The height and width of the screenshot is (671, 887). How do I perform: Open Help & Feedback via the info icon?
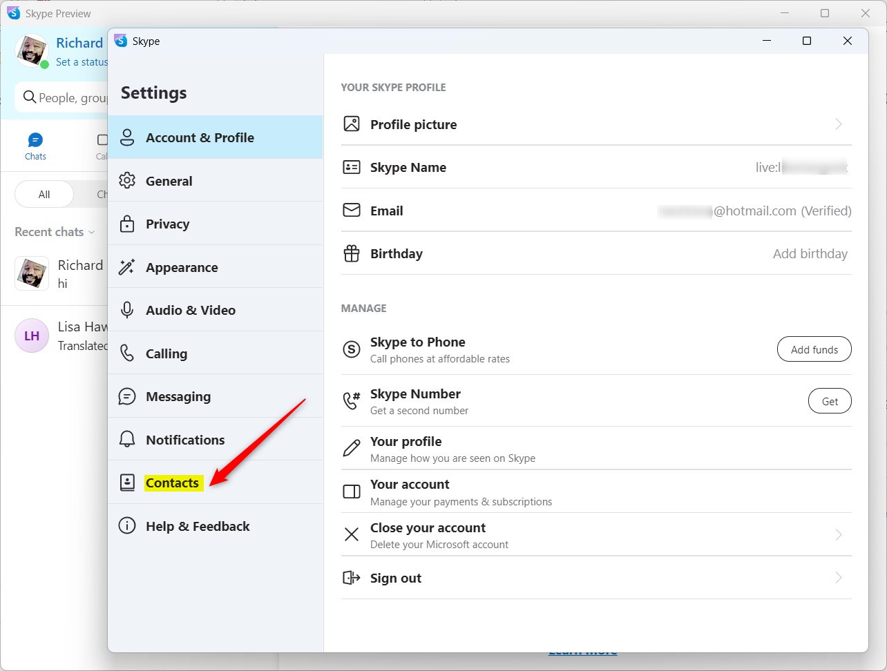[x=127, y=526]
